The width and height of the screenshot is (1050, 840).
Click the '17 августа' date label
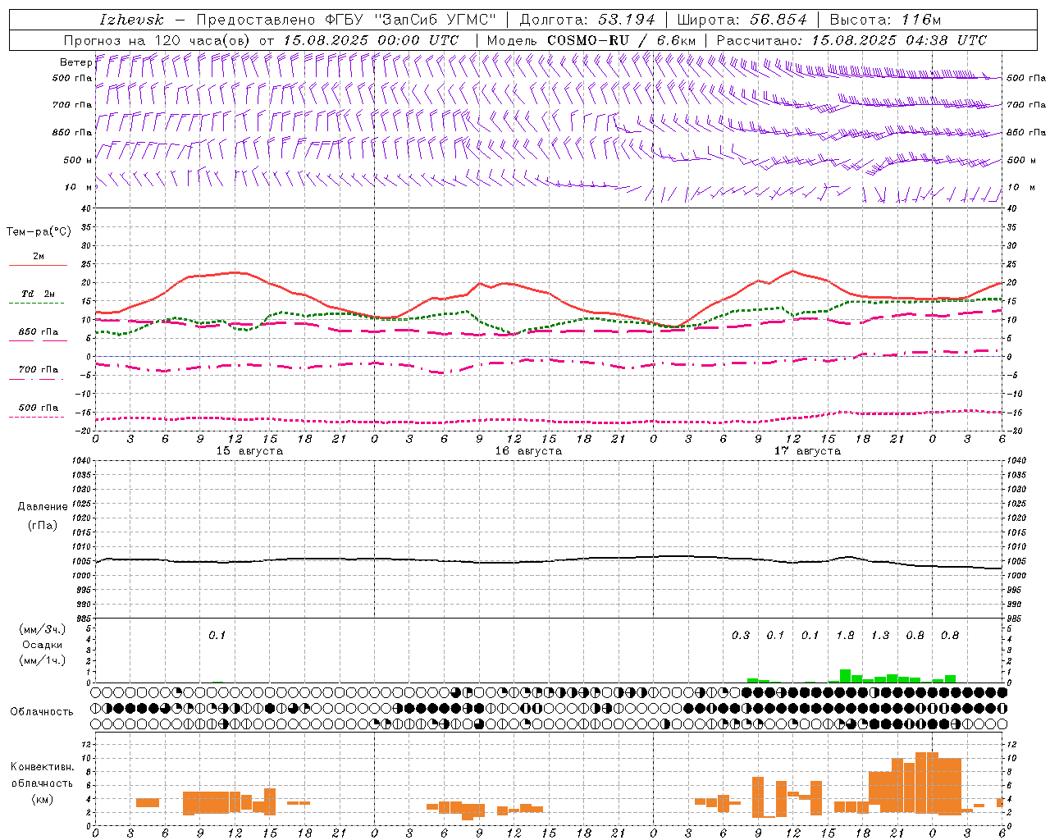click(x=807, y=451)
